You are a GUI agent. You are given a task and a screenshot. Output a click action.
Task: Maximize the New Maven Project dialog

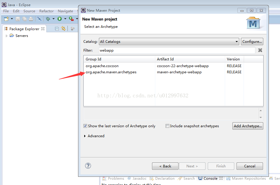tap(252, 11)
